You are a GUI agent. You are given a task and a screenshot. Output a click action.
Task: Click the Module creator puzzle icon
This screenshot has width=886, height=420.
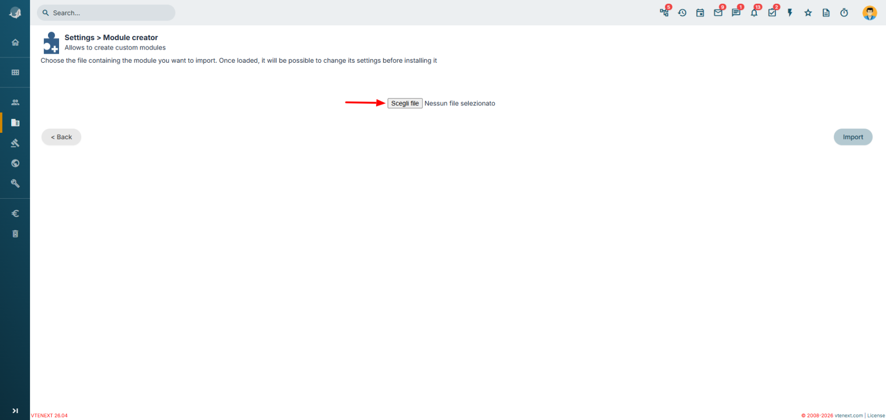pyautogui.click(x=51, y=43)
